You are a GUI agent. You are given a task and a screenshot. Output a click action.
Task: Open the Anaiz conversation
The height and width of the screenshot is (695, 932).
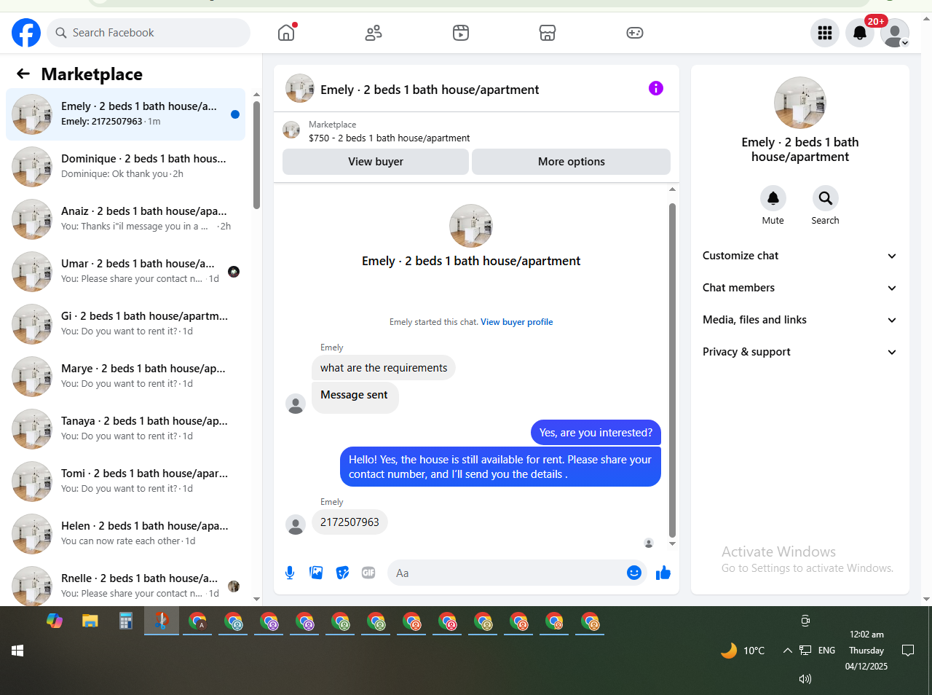[125, 219]
